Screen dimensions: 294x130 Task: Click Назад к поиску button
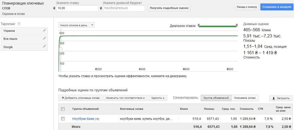(247, 7)
